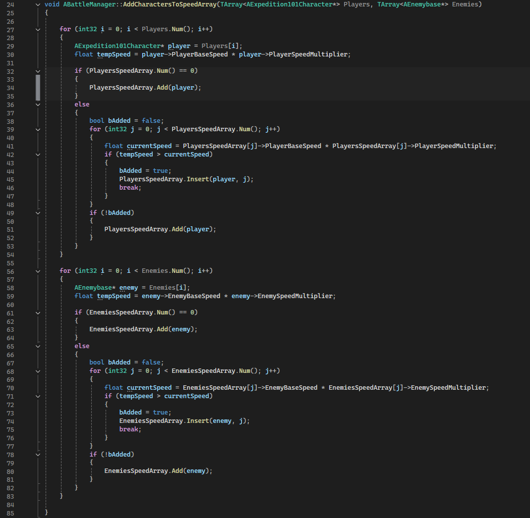The image size is (530, 518).
Task: Collapse the PlayersSpeedArray.Num() == 0 if block
Action: coord(38,70)
